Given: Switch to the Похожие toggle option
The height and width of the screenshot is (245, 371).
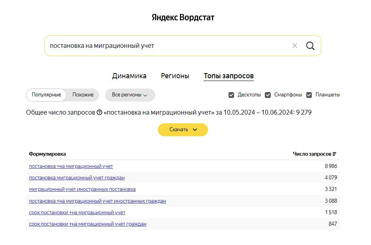Looking at the screenshot, I should pos(83,95).
